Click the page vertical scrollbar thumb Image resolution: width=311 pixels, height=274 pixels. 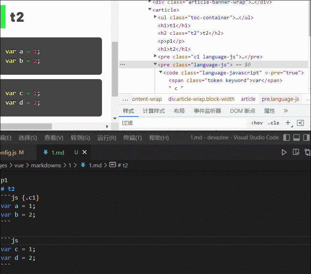tap(115, 69)
